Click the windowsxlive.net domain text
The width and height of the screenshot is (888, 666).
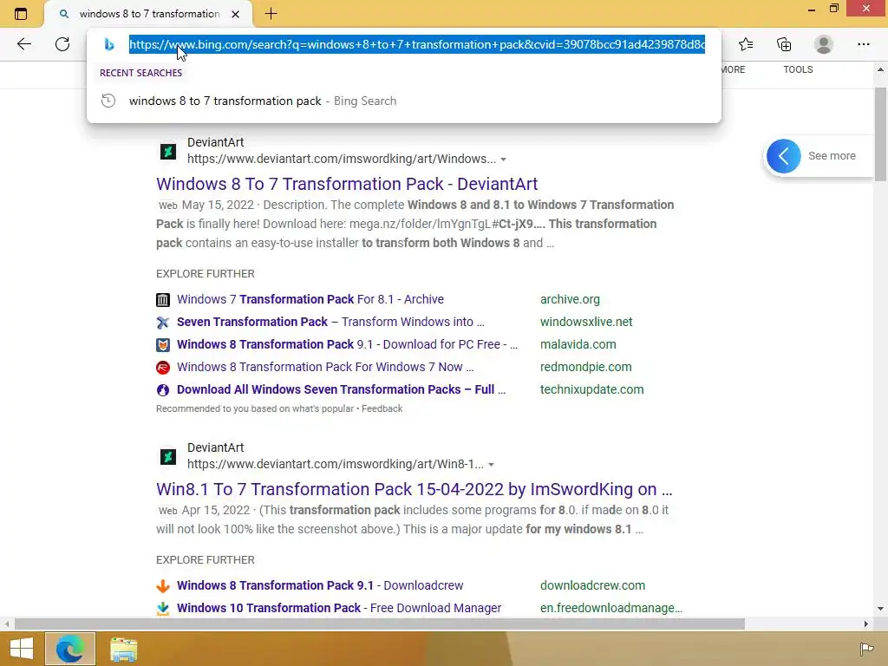pyautogui.click(x=586, y=322)
